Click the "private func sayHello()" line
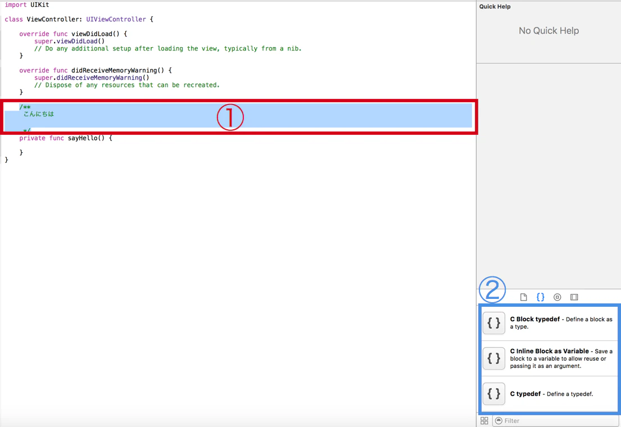621x427 pixels. (66, 138)
